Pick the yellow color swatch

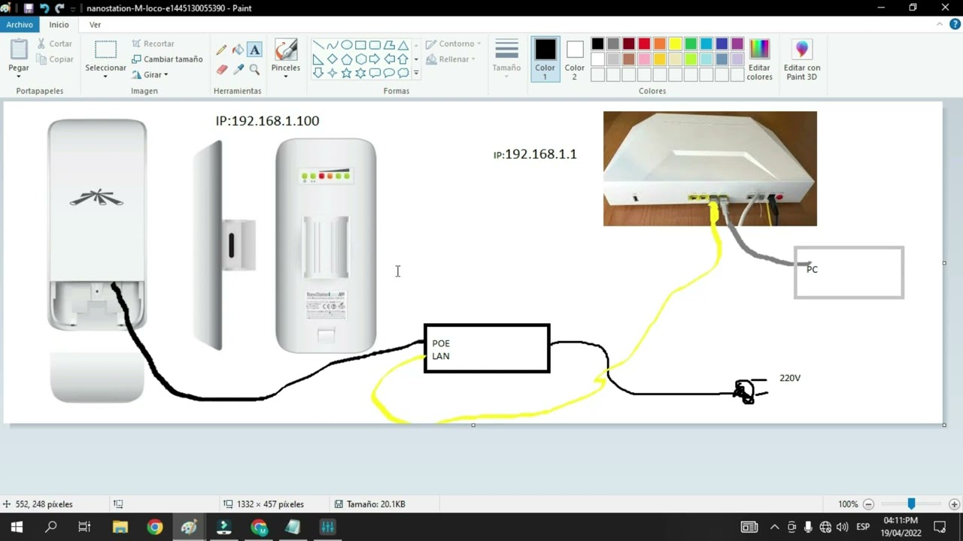(x=676, y=44)
